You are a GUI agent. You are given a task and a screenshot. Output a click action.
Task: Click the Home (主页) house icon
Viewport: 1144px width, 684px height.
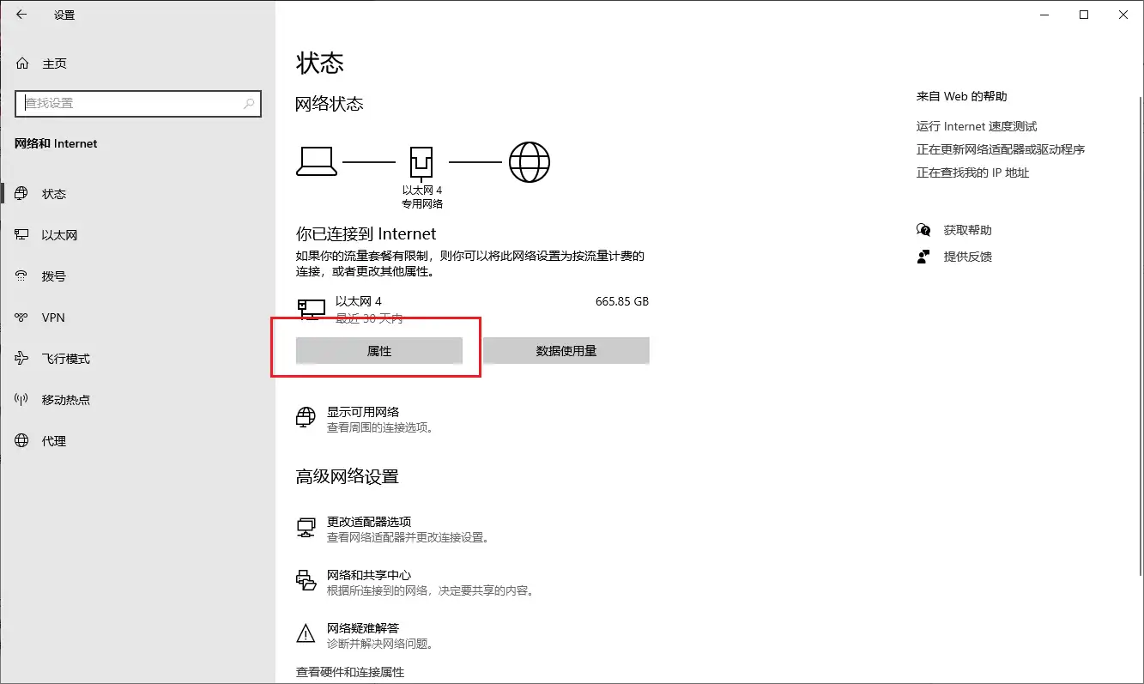pos(22,64)
